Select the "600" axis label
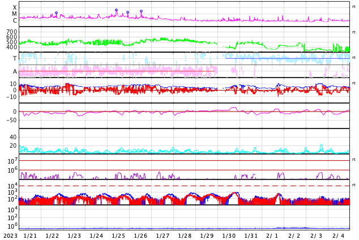This screenshot has height=240, width=359. pyautogui.click(x=12, y=37)
